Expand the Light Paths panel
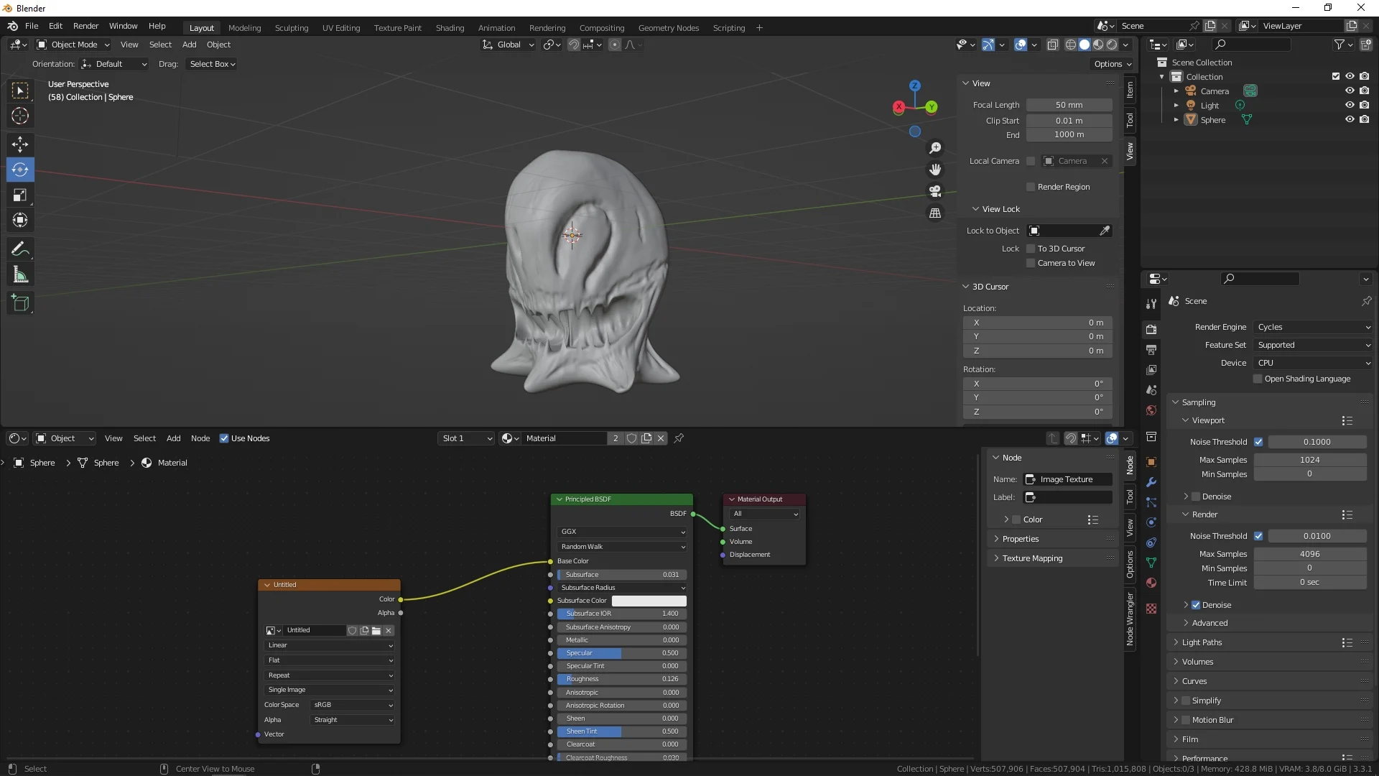1379x776 pixels. point(1202,642)
